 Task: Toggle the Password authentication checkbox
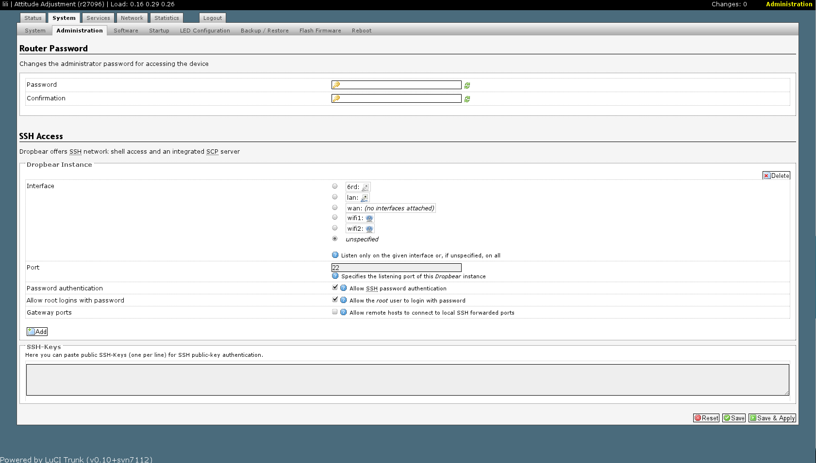click(x=335, y=287)
